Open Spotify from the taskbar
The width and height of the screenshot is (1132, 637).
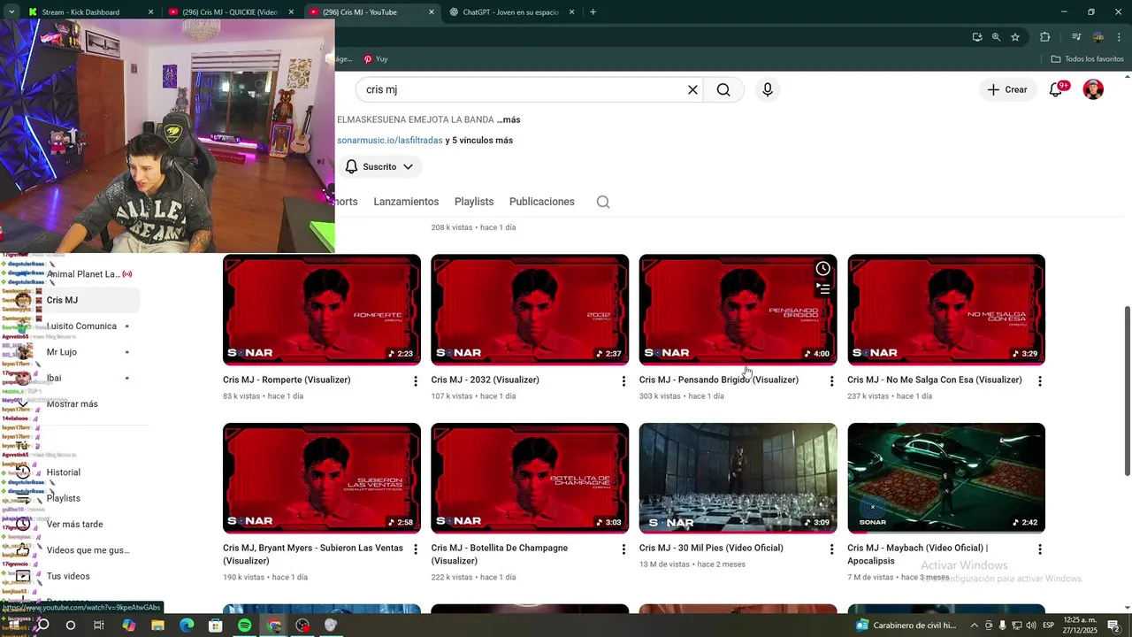[x=245, y=625]
